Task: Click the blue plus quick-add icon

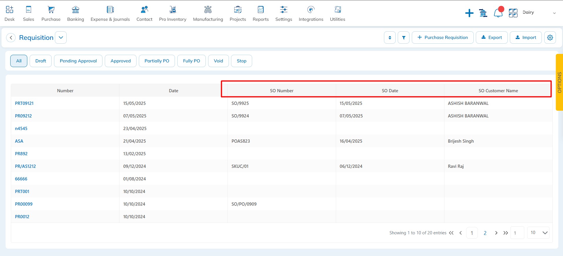Action: pyautogui.click(x=469, y=13)
